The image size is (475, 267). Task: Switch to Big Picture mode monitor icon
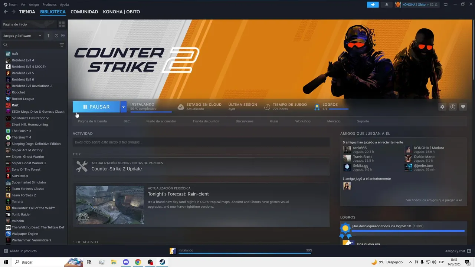446,4
